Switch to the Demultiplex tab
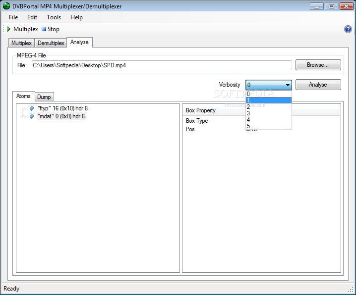 [x=51, y=43]
